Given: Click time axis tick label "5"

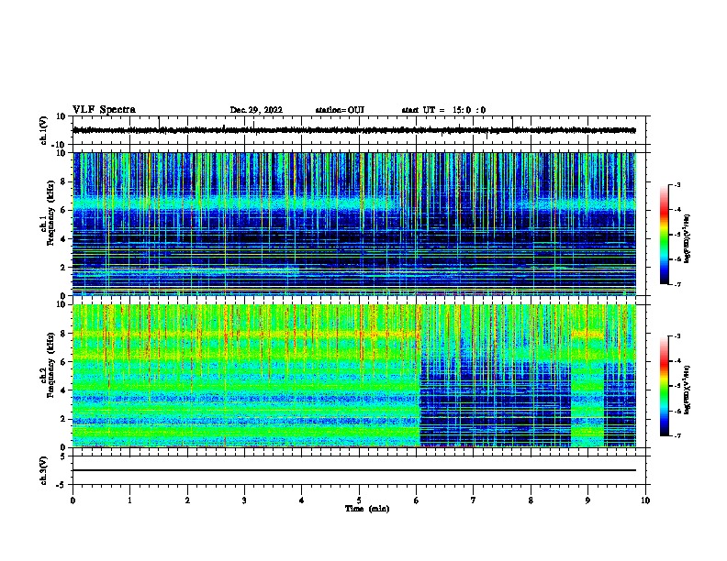Looking at the screenshot, I should coord(359,500).
